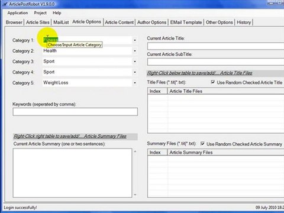Click the Current Article Title field
Image resolution: width=284 pixels, height=213 pixels.
215,47
